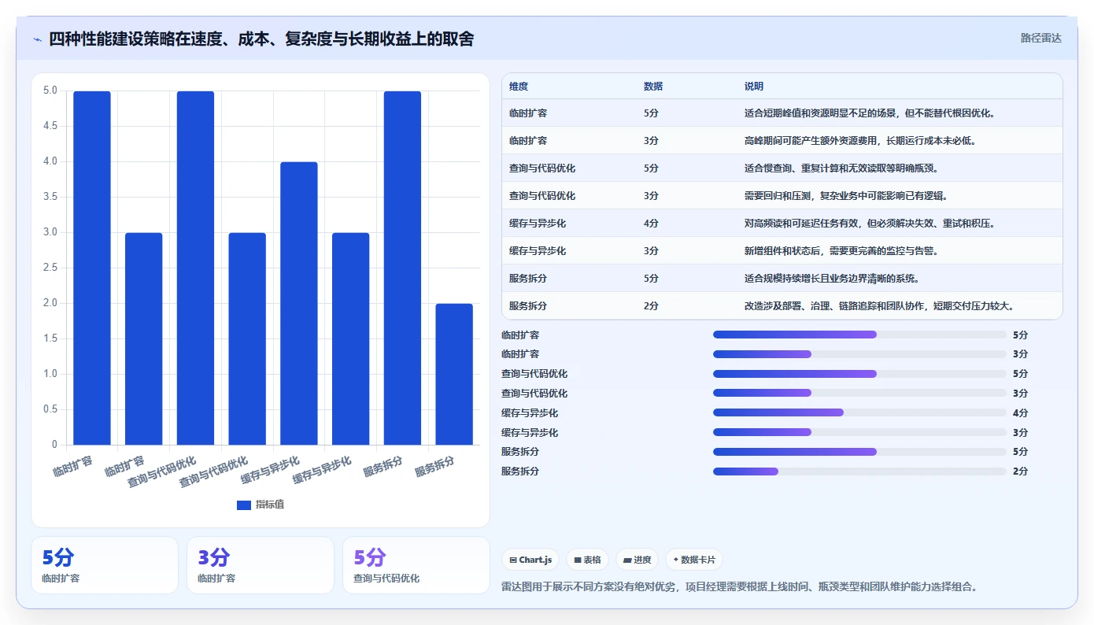This screenshot has height=625, width=1094.
Task: Click the first 临时扩容 chart bar valued 5
Action: click(92, 268)
